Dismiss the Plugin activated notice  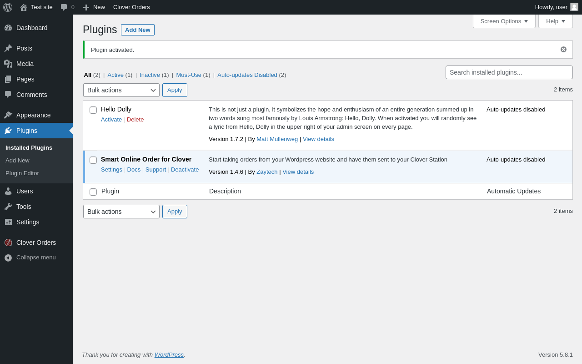tap(563, 50)
